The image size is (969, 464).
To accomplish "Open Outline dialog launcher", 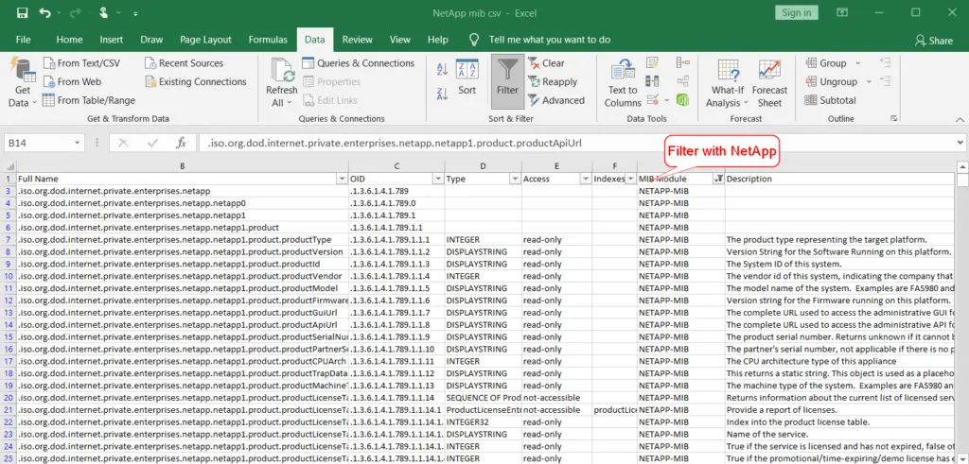I will [x=893, y=118].
